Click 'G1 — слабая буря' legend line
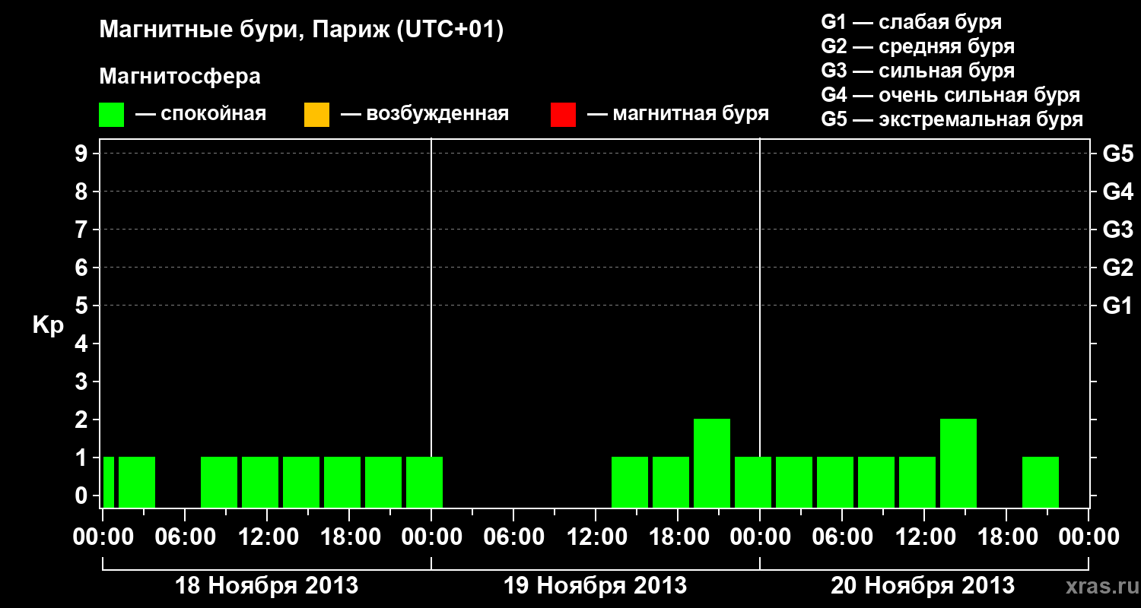Viewport: 1141px width, 608px height. [911, 22]
